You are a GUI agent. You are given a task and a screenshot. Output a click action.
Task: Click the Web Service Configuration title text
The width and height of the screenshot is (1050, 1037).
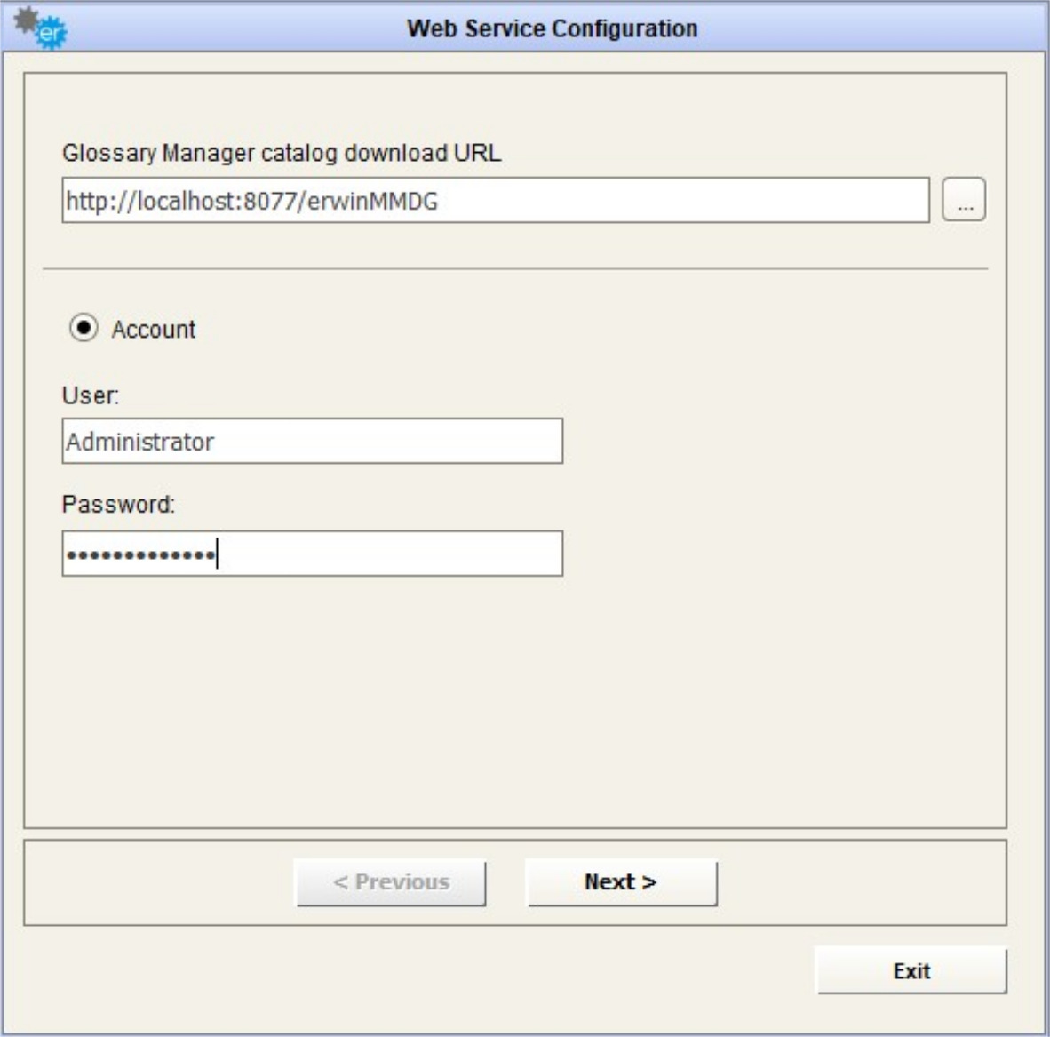[552, 28]
